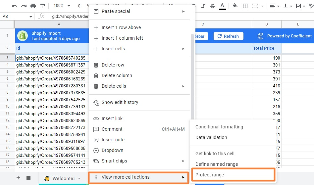
Task: Select the Total Price cell 373
Action: click(267, 72)
